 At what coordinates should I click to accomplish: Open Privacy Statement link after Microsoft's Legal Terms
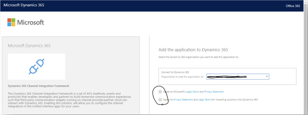pyautogui.click(x=214, y=92)
